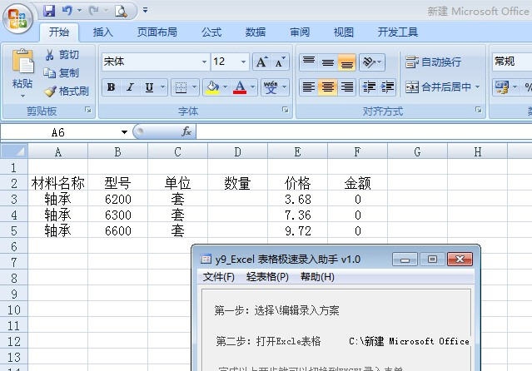532x371 pixels.
Task: Undo the last action
Action: point(67,11)
